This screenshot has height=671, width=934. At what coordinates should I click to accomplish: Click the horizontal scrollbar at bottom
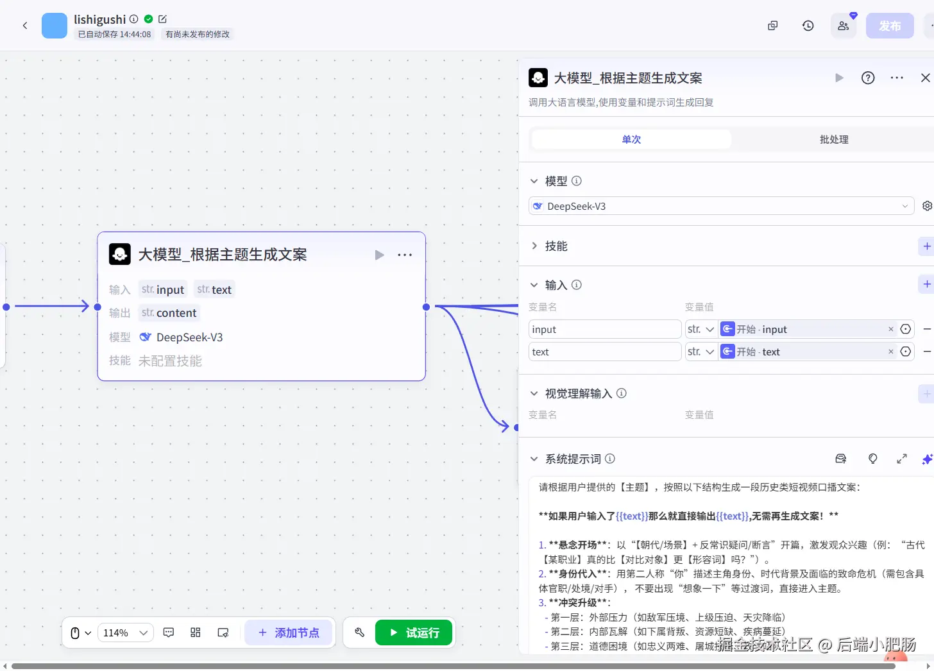pos(453,666)
